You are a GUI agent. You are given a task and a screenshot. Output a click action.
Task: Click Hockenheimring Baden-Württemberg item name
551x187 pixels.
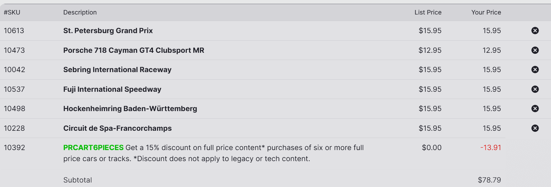[130, 109]
